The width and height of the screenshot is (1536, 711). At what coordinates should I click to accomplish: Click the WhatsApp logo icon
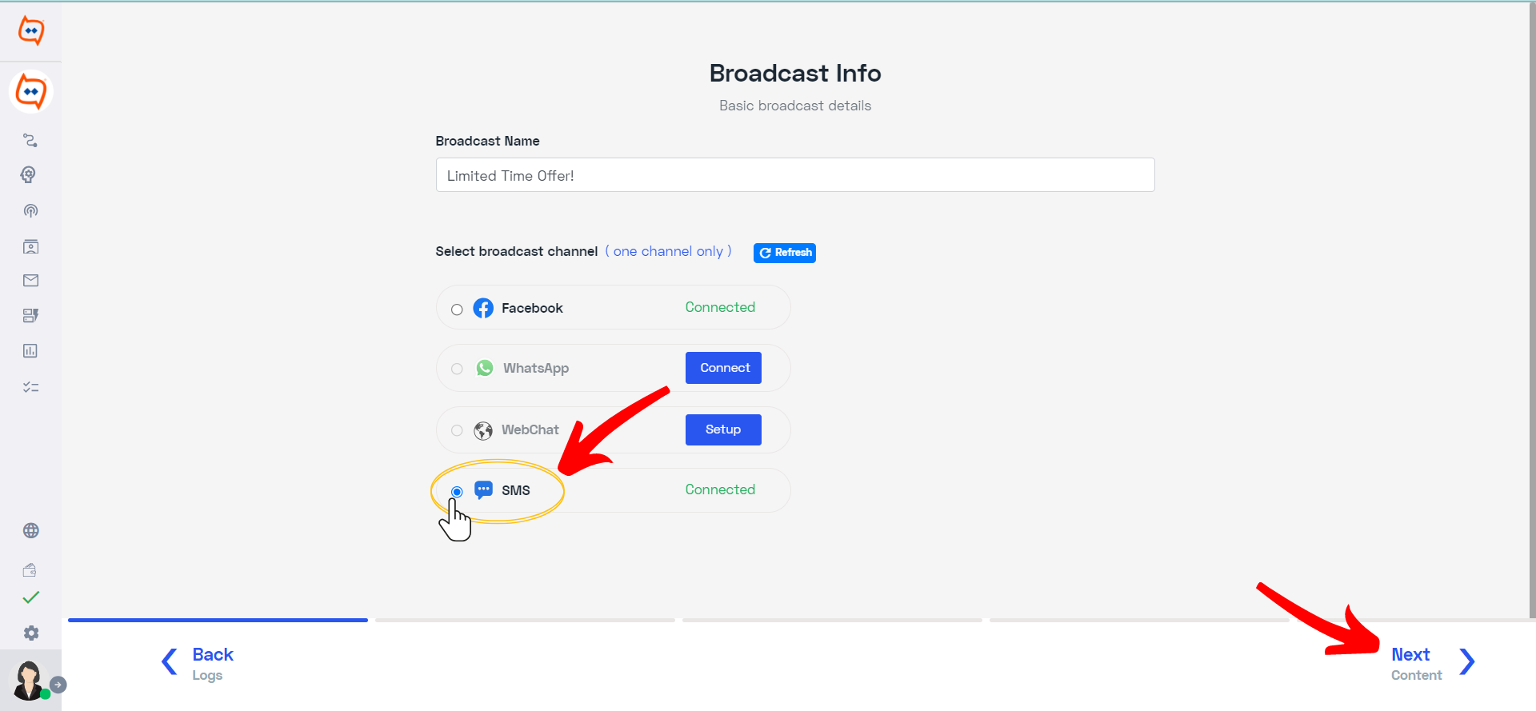coord(485,368)
